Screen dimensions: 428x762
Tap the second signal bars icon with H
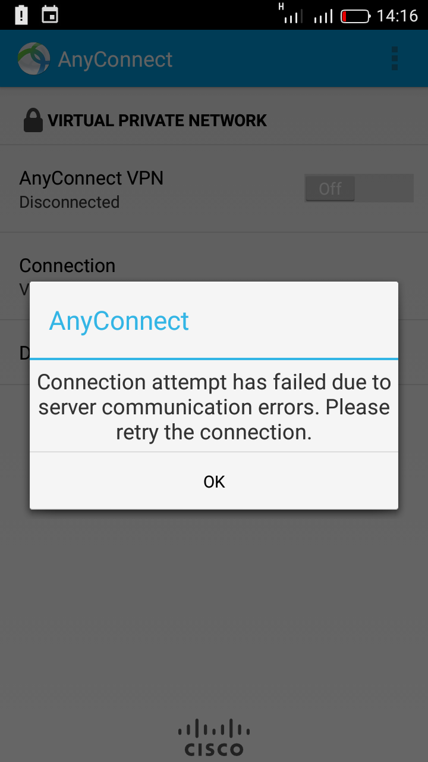click(291, 14)
